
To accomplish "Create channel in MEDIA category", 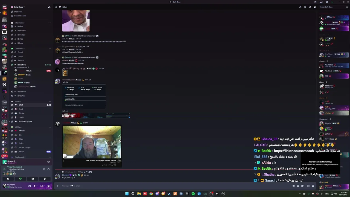I will pos(50,127).
